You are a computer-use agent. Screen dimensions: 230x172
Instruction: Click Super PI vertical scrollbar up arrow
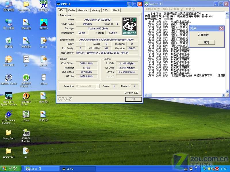point(227,13)
